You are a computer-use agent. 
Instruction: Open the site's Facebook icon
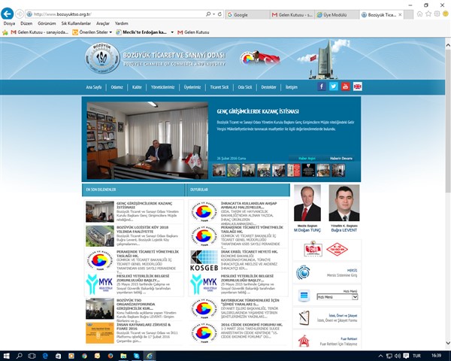tap(322, 86)
